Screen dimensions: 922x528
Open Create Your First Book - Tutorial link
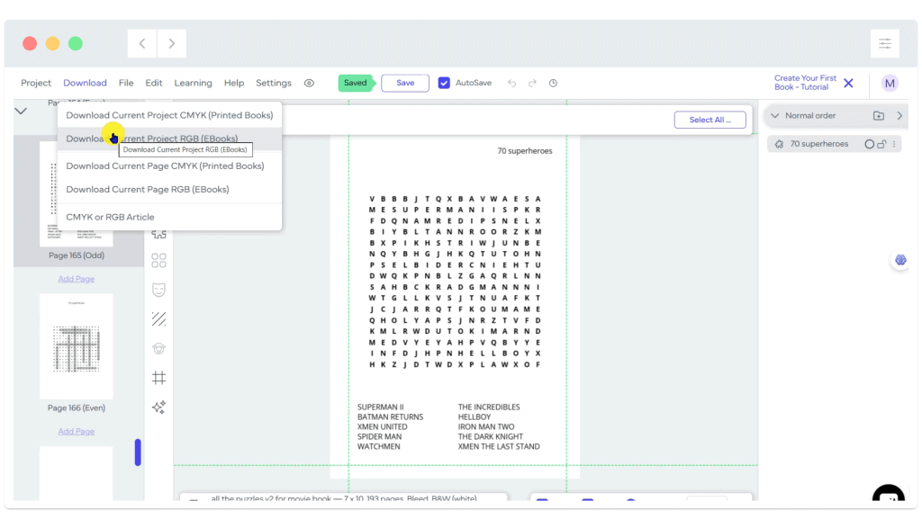[x=805, y=83]
